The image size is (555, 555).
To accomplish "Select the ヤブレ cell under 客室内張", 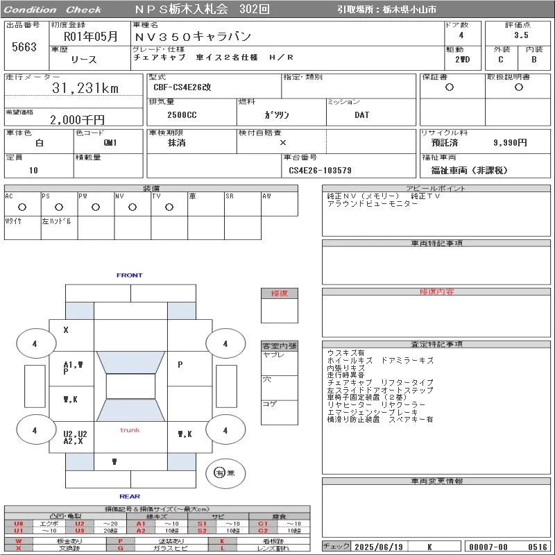I will click(280, 363).
